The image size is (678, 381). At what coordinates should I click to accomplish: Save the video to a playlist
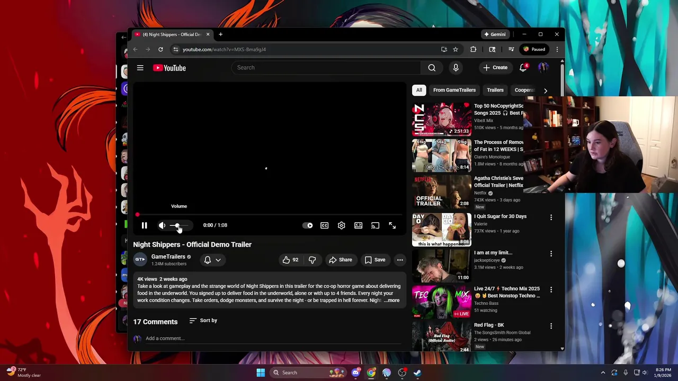375,260
